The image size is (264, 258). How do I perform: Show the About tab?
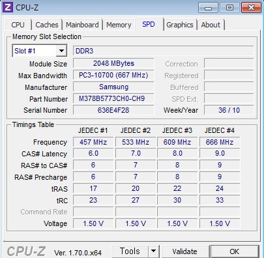[211, 25]
